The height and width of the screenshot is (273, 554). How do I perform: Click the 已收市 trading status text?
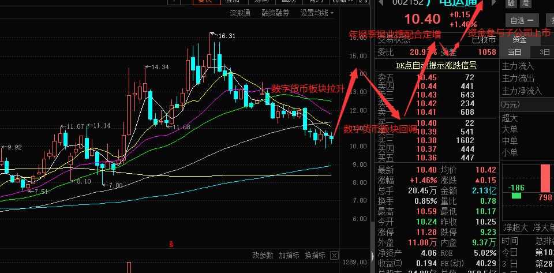pyautogui.click(x=484, y=40)
